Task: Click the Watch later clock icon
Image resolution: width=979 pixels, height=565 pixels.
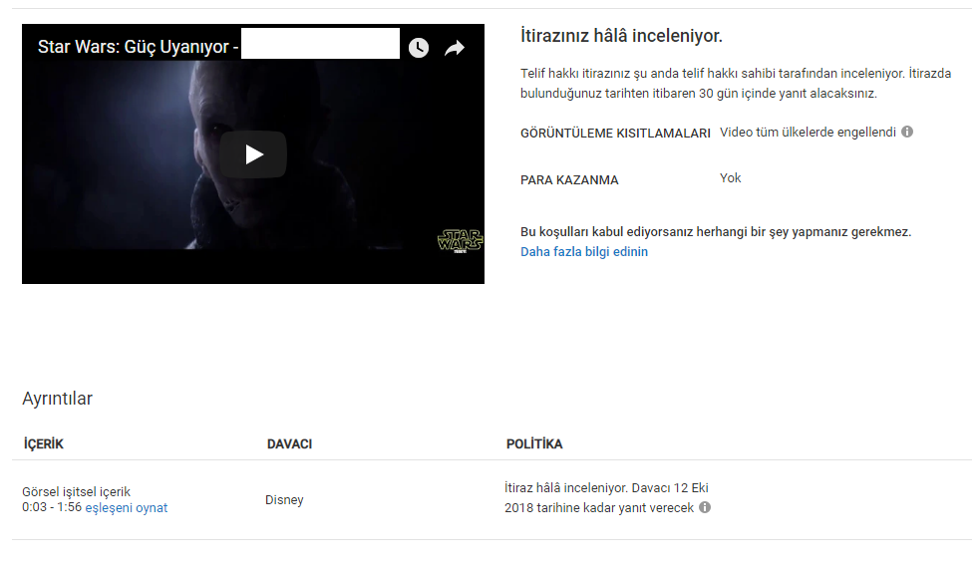Action: coord(419,48)
